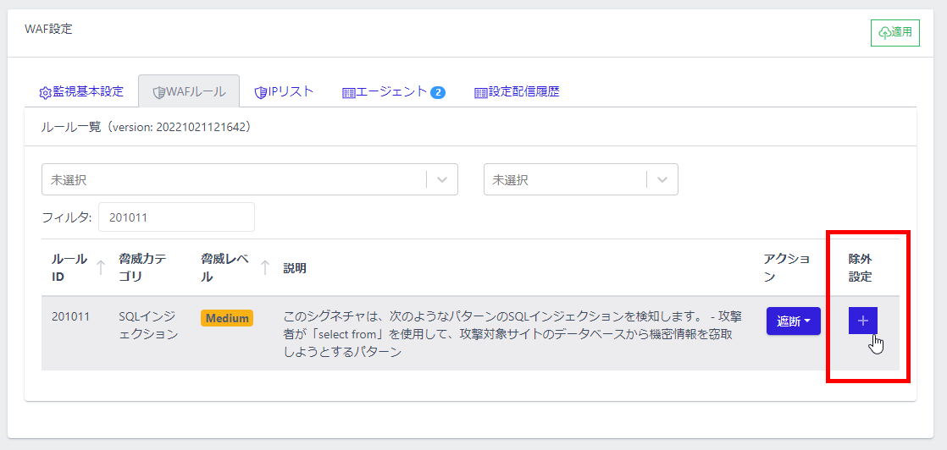Viewport: 947px width, 450px height.
Task: Switch to the WAFルール tab
Action: 189,91
